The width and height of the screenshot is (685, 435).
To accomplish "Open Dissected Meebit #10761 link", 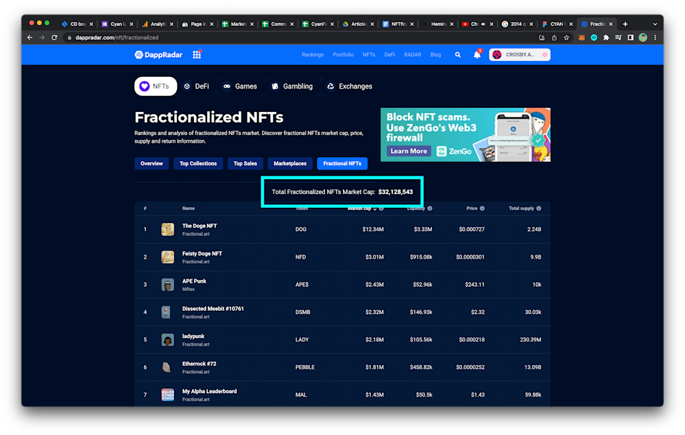I will (x=213, y=309).
